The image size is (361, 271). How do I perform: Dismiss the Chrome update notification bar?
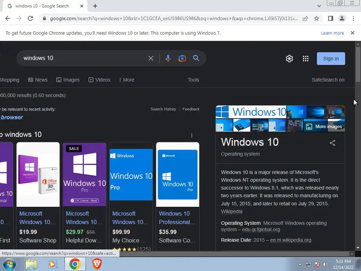click(x=352, y=33)
